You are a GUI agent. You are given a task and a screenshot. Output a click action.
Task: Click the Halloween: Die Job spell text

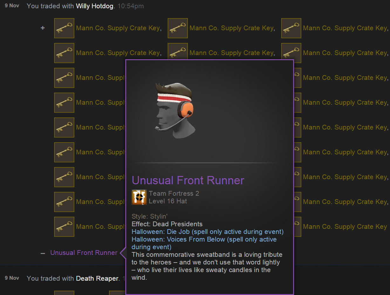(x=208, y=232)
